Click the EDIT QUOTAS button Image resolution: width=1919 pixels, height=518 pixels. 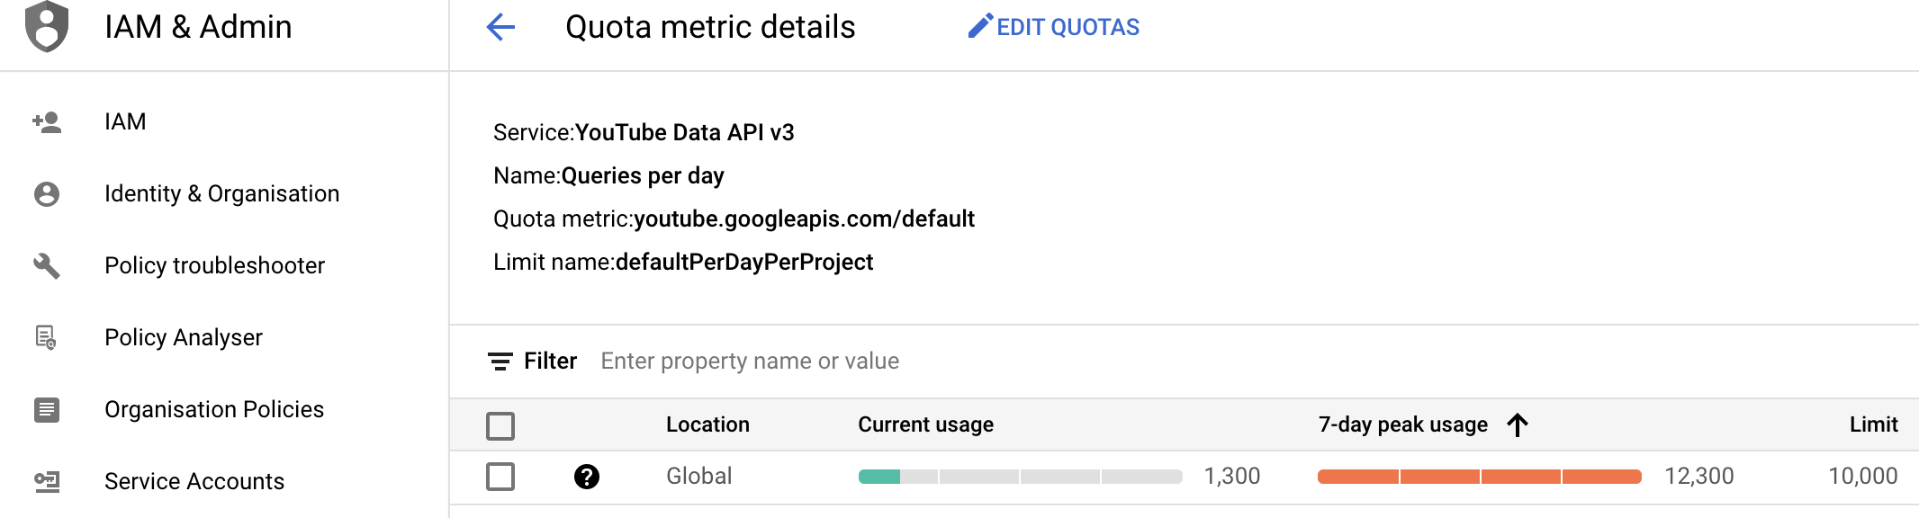[1054, 27]
